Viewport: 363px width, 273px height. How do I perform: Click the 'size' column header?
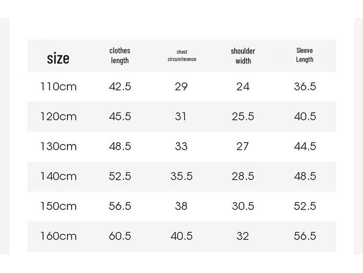(x=58, y=58)
